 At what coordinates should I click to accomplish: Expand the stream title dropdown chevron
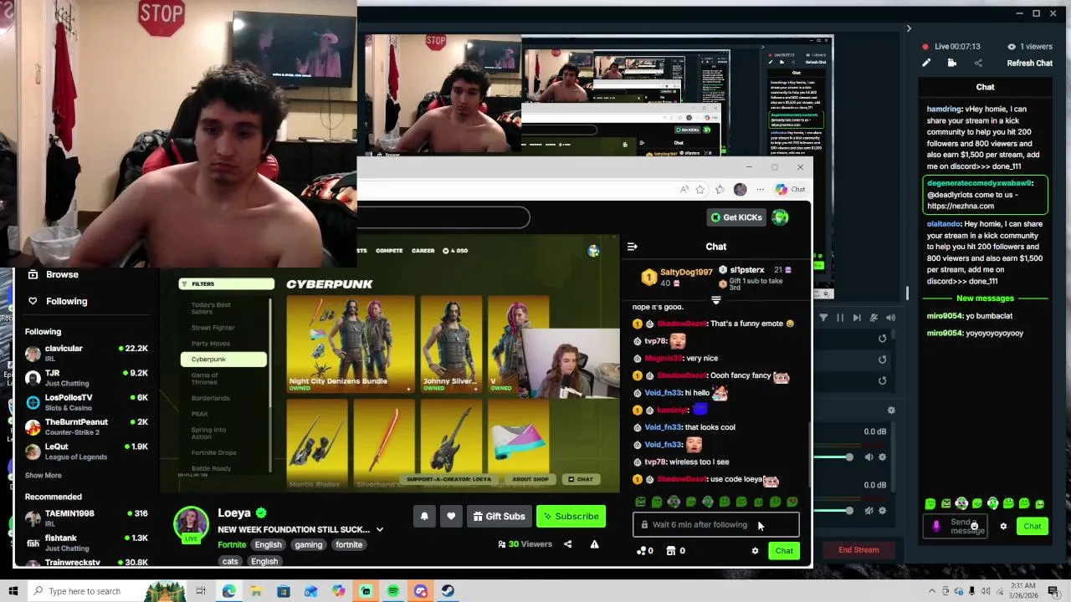[379, 529]
